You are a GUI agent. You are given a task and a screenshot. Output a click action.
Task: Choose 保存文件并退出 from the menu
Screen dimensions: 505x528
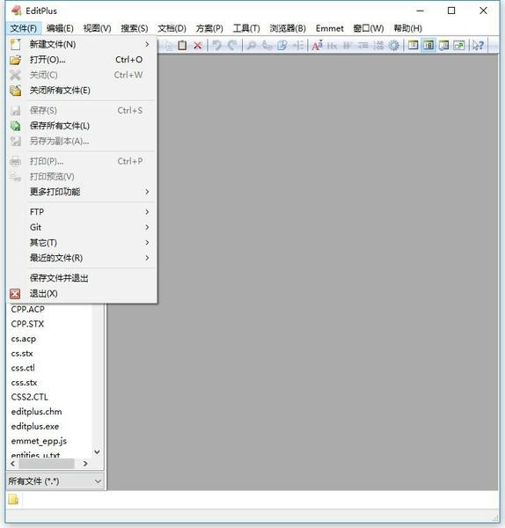[82, 278]
